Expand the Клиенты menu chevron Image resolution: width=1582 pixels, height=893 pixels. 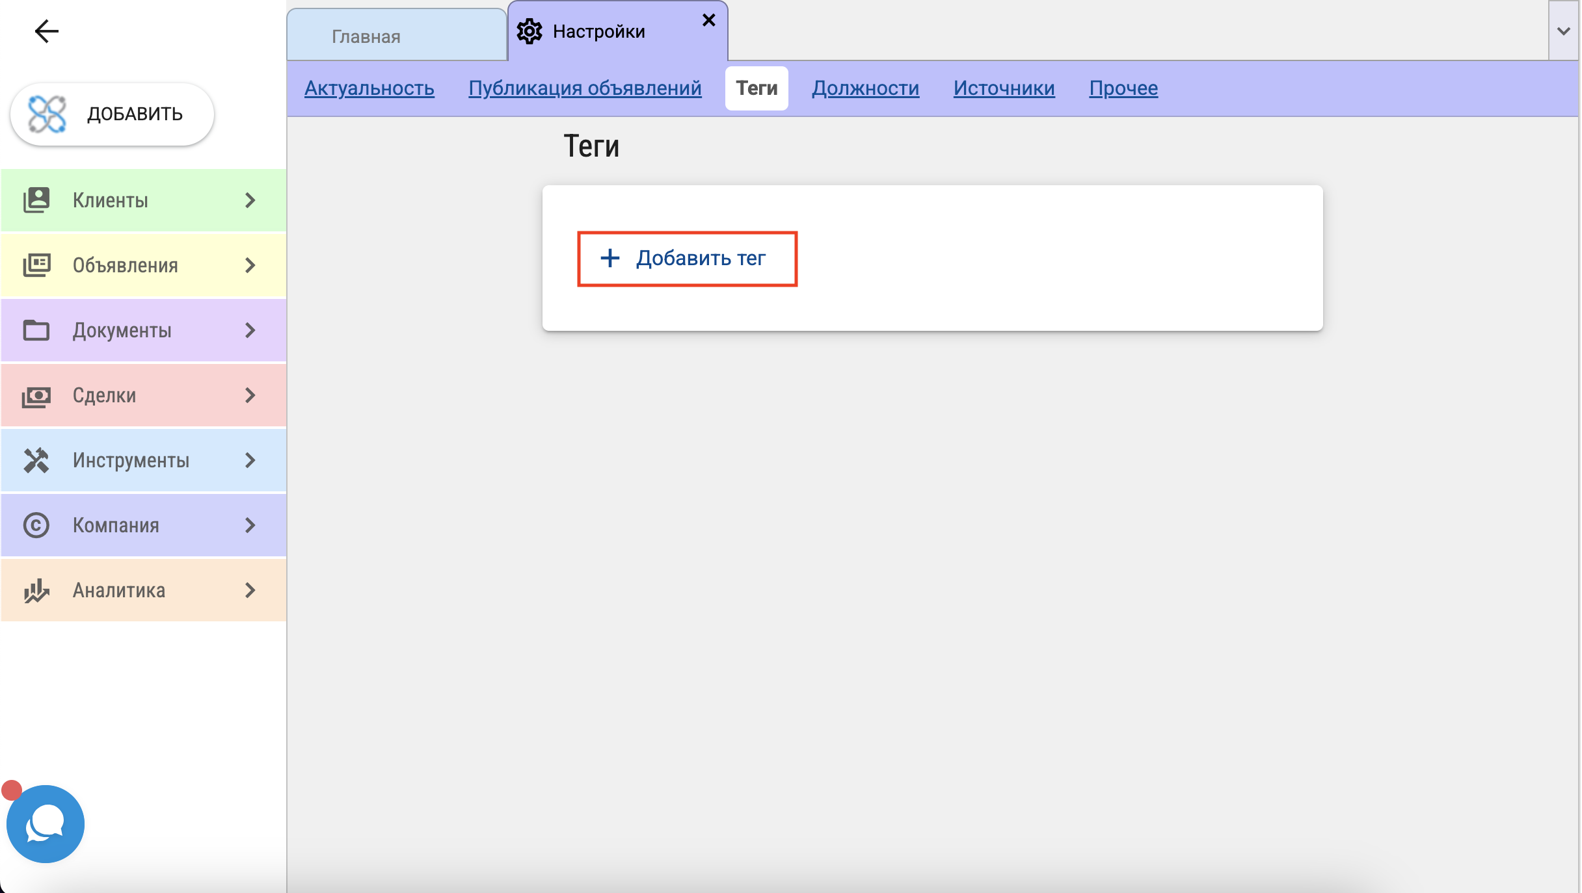click(250, 200)
